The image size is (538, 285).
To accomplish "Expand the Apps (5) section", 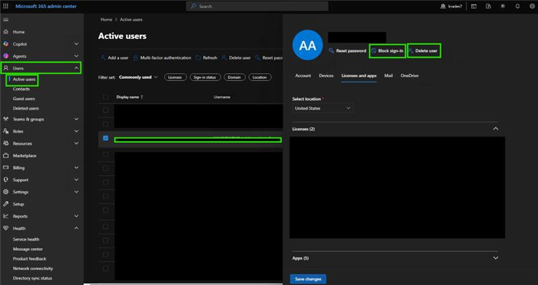I will pyautogui.click(x=496, y=258).
